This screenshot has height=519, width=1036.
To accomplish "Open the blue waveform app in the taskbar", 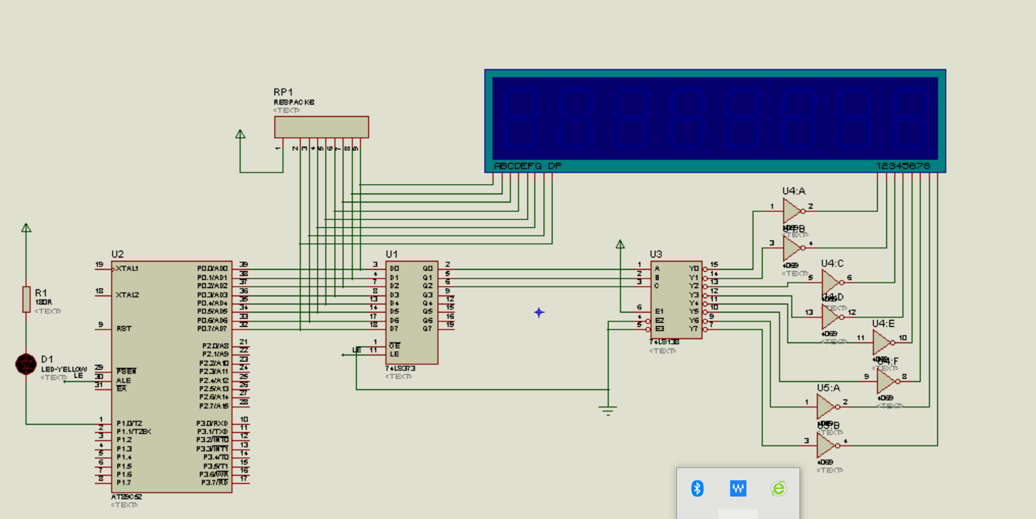I will [737, 488].
